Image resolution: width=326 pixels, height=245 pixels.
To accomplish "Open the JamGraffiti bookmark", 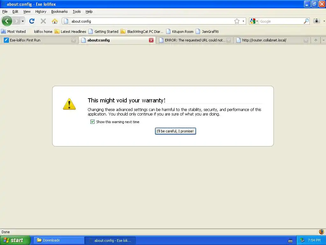I will click(x=207, y=32).
